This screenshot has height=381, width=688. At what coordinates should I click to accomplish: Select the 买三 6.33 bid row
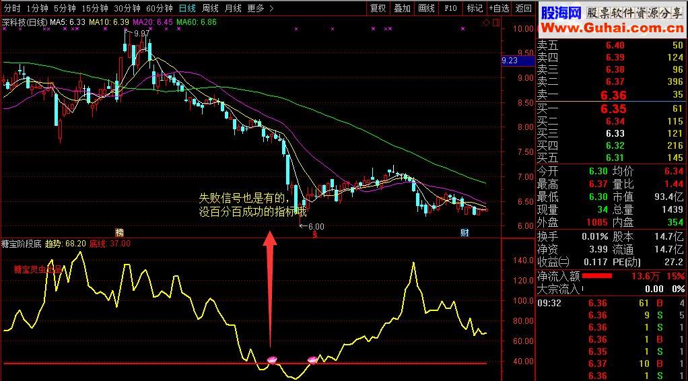(x=611, y=133)
